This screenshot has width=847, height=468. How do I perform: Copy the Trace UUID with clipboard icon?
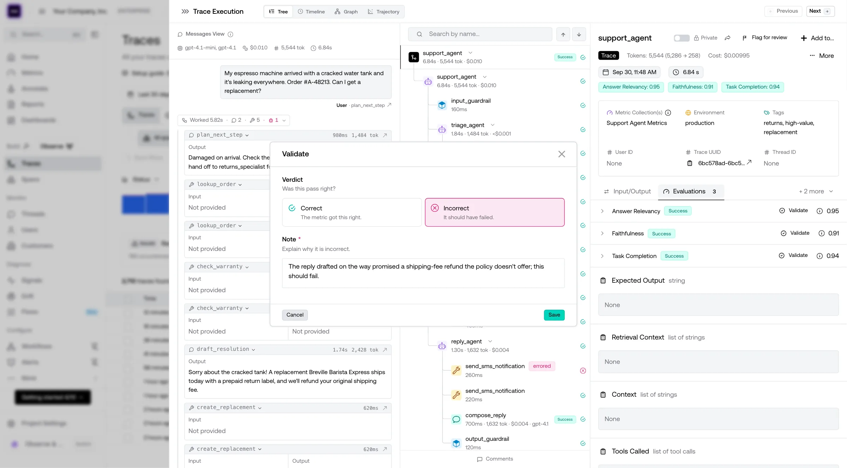(690, 163)
